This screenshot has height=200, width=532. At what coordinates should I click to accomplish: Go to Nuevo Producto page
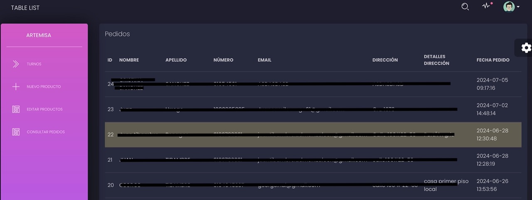(x=44, y=87)
